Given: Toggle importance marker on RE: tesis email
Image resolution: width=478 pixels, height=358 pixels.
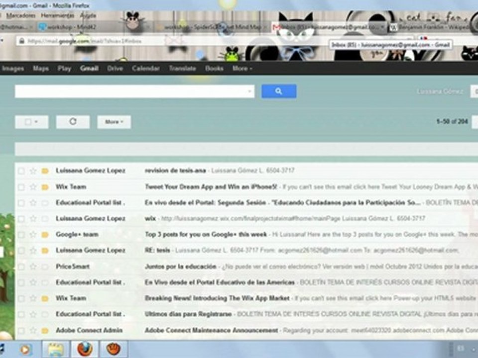Looking at the screenshot, I should click(45, 251).
